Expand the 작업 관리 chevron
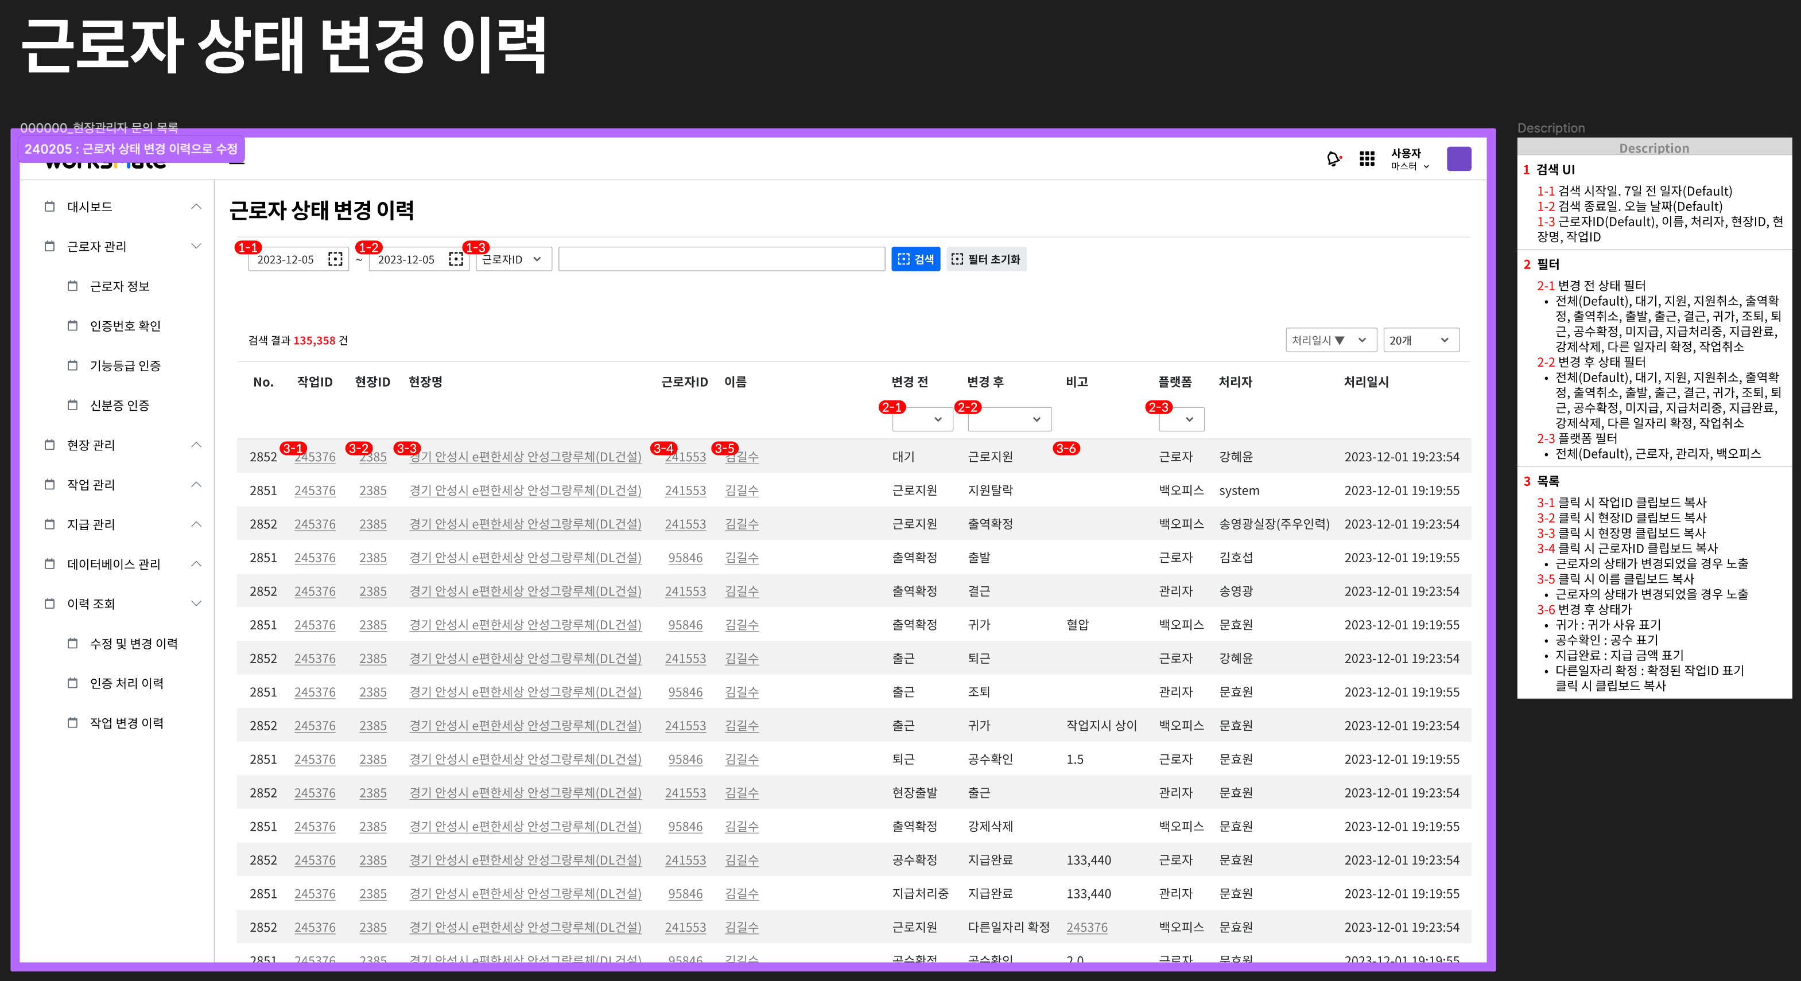Screen dimensions: 1801x981 [196, 485]
